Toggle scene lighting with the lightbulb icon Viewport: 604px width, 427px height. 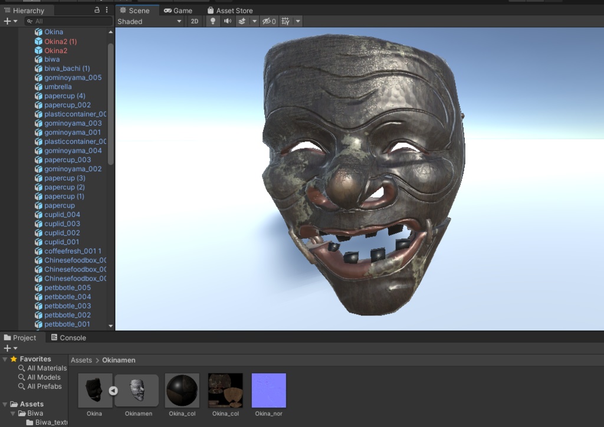coord(213,21)
